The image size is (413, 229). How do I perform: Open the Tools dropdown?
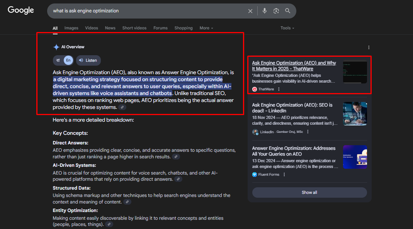(287, 28)
